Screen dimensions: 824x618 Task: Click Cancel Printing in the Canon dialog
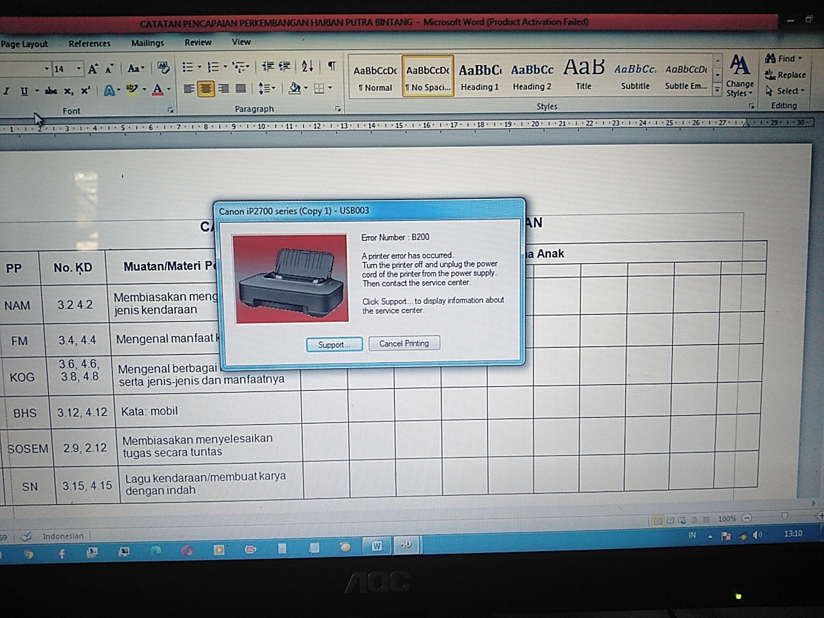coord(404,343)
